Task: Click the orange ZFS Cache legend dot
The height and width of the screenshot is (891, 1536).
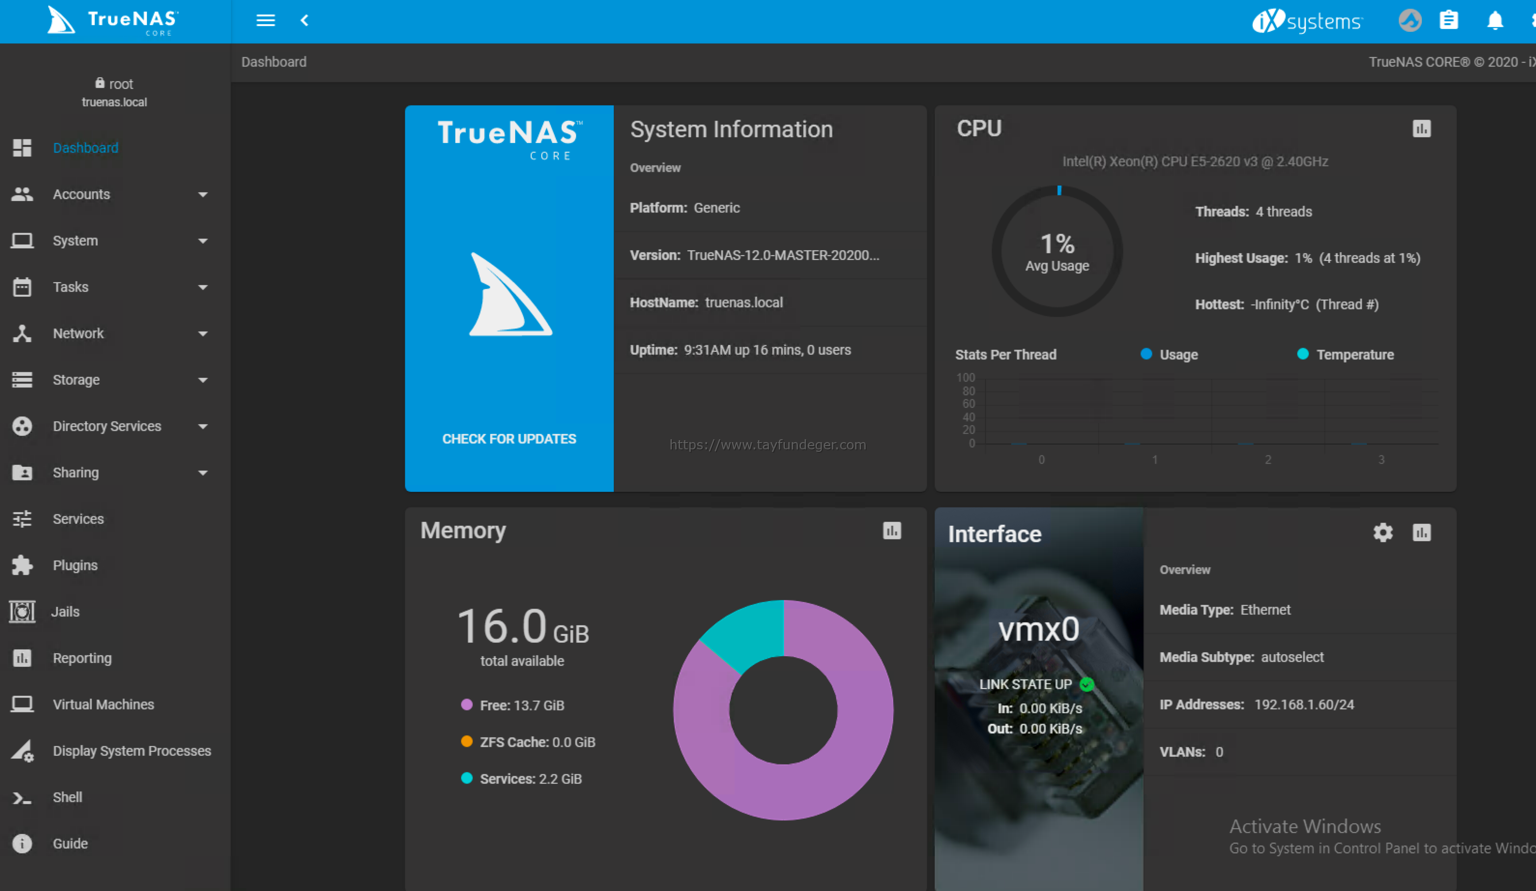Action: tap(466, 741)
